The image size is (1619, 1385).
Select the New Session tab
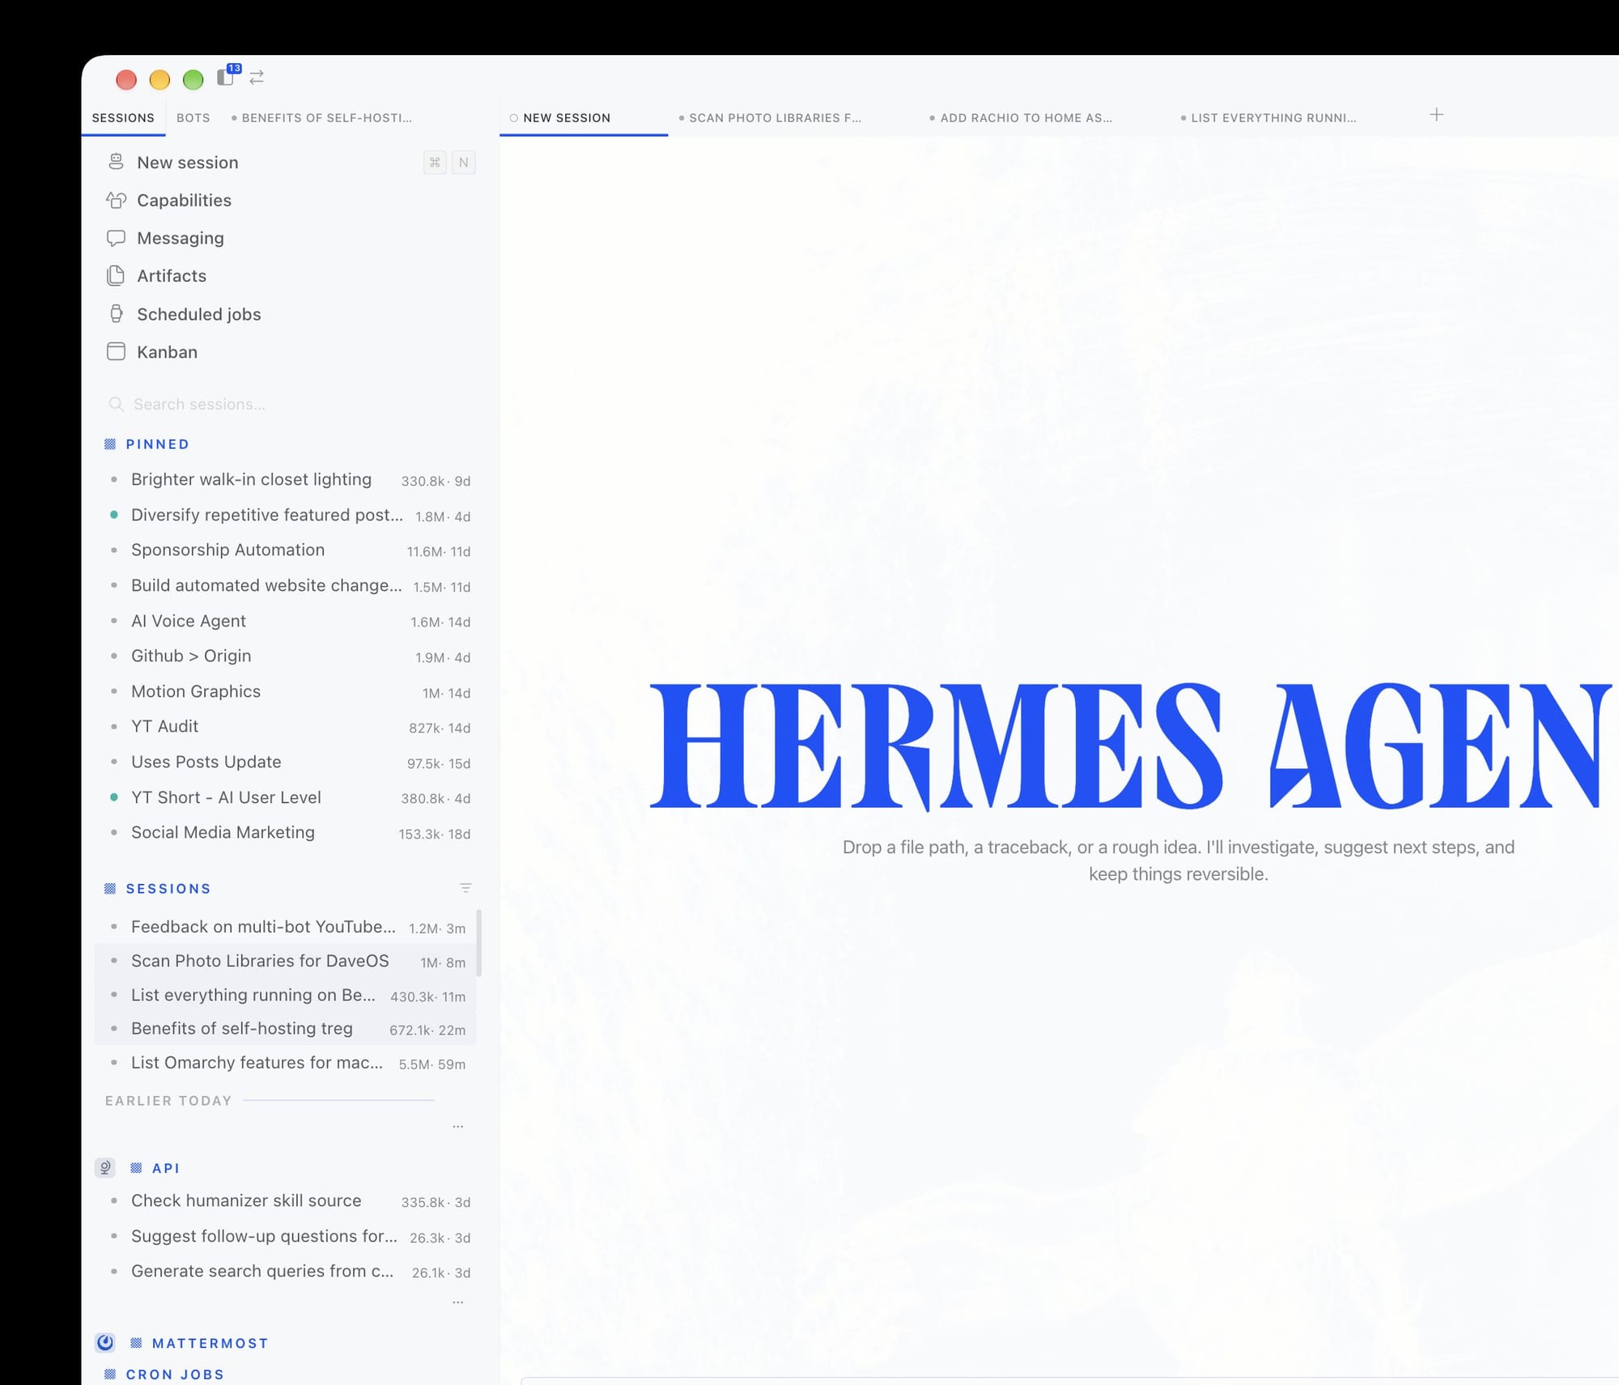pyautogui.click(x=584, y=117)
